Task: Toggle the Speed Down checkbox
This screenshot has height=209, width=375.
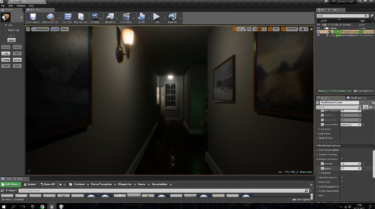Action: click(x=322, y=120)
